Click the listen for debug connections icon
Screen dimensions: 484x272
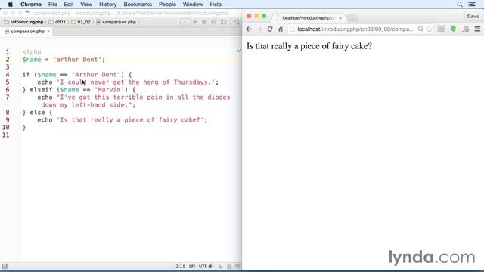pos(213,22)
